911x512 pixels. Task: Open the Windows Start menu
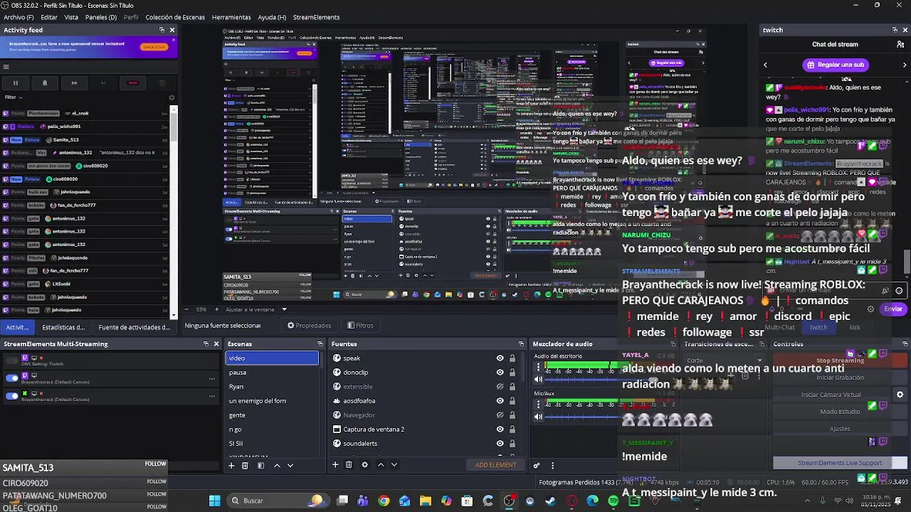214,501
